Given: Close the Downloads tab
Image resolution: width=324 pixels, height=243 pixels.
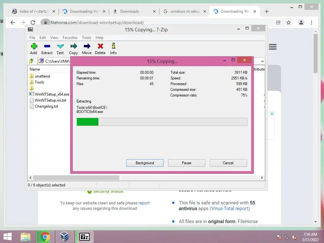Looking at the screenshot, I should click(154, 11).
